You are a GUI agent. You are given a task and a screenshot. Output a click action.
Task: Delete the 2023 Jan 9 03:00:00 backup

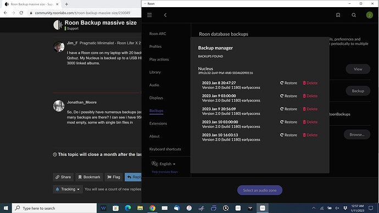click(x=310, y=96)
